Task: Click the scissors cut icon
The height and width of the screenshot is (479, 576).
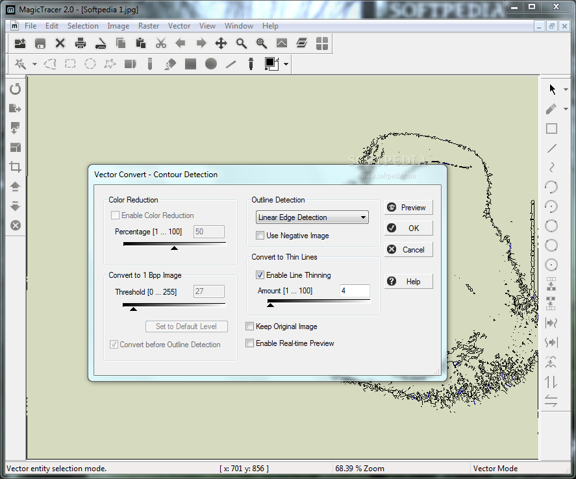Action: (161, 43)
